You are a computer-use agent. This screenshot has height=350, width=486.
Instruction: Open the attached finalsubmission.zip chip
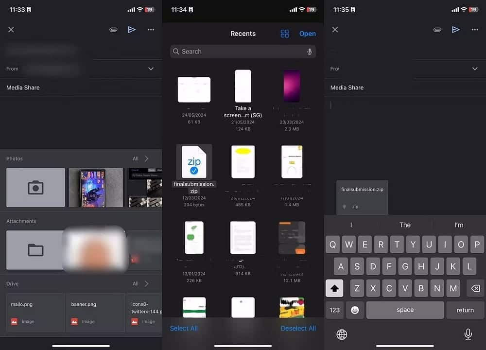(x=362, y=197)
